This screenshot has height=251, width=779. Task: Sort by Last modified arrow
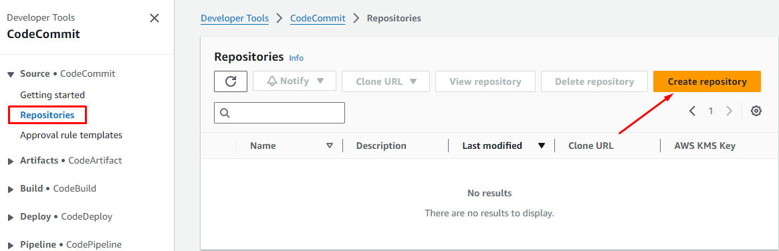[x=542, y=146]
